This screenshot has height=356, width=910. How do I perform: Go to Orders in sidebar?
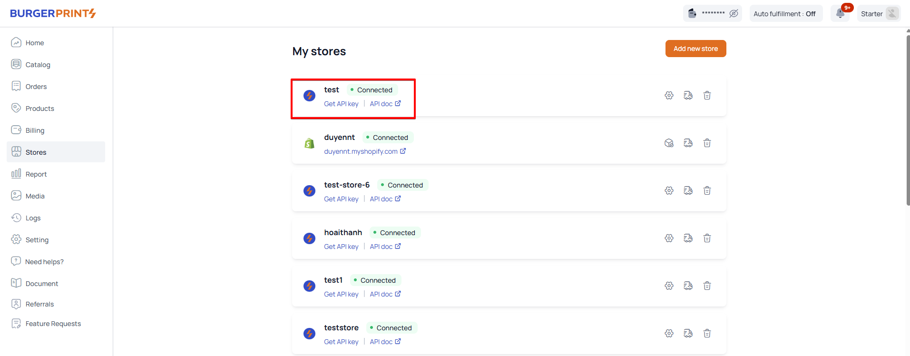pos(36,87)
